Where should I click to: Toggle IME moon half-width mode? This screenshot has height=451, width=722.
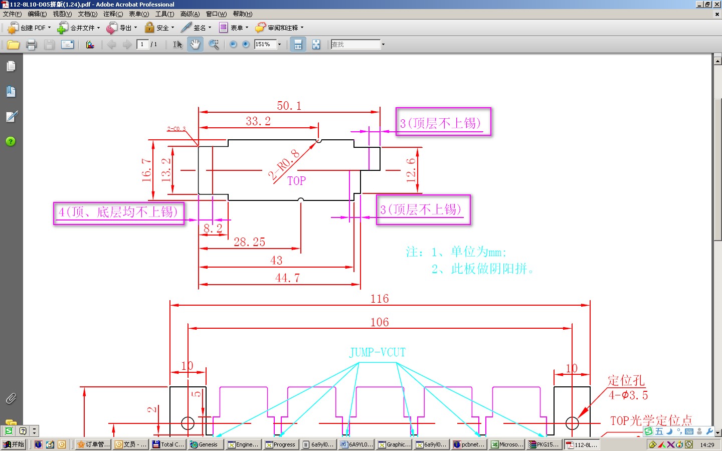pos(669,431)
